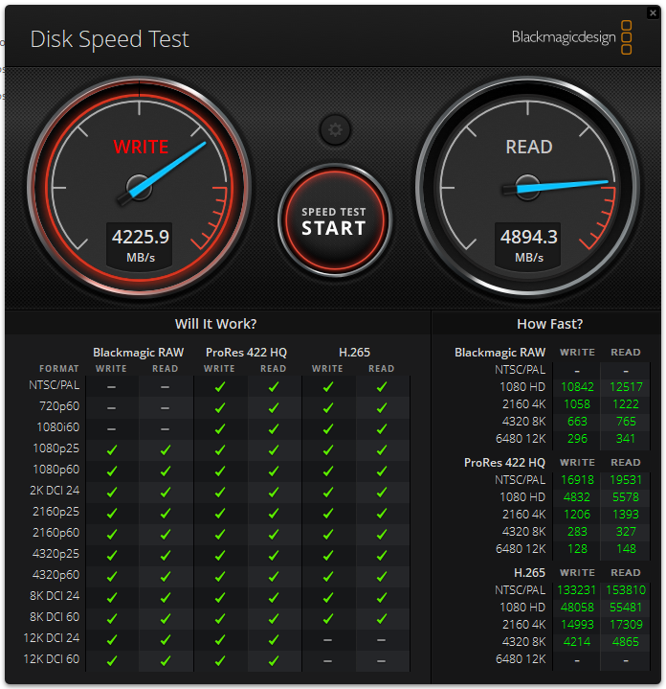Click Blackmagic RAW 2160 4K read value 1222

point(626,403)
